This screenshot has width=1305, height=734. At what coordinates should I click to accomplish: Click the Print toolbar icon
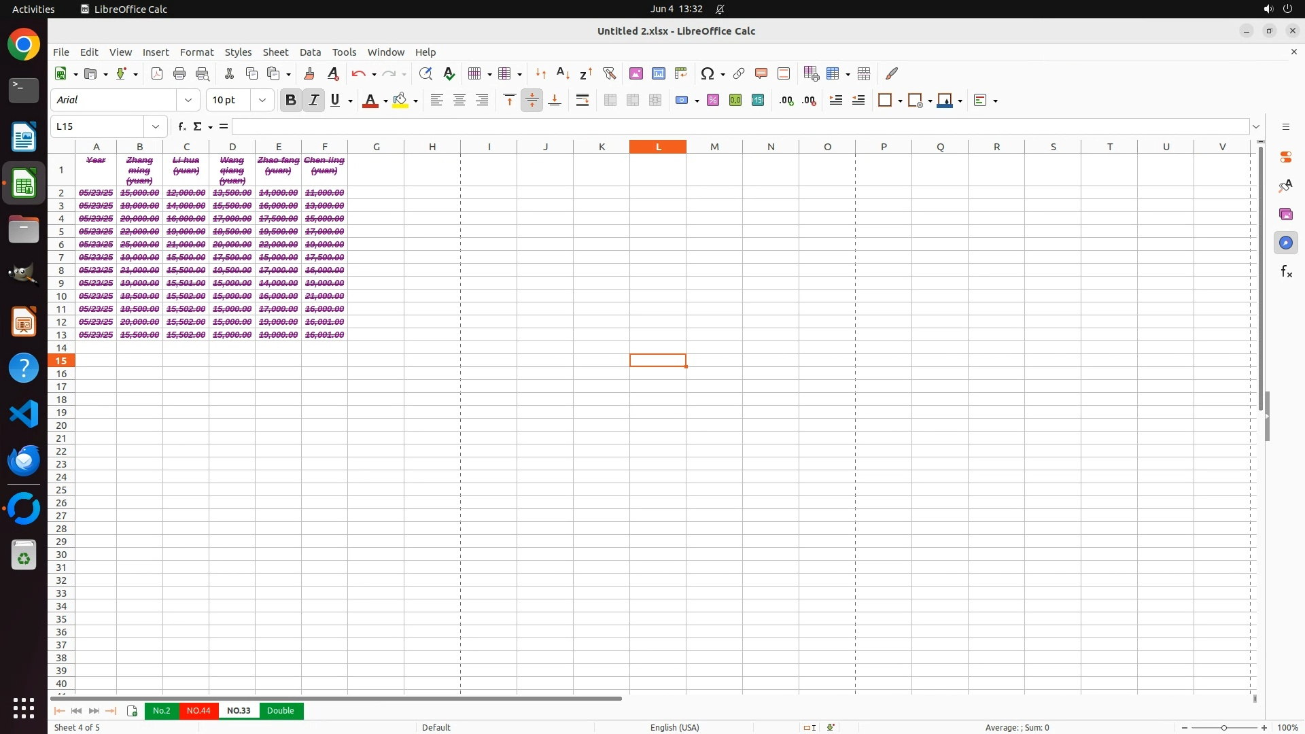coord(179,73)
